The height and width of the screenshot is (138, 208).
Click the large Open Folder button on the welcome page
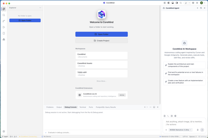click(x=101, y=34)
